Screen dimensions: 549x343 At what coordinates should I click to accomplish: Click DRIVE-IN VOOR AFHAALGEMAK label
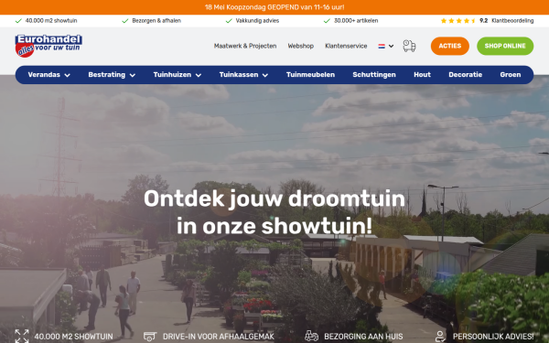coord(219,337)
